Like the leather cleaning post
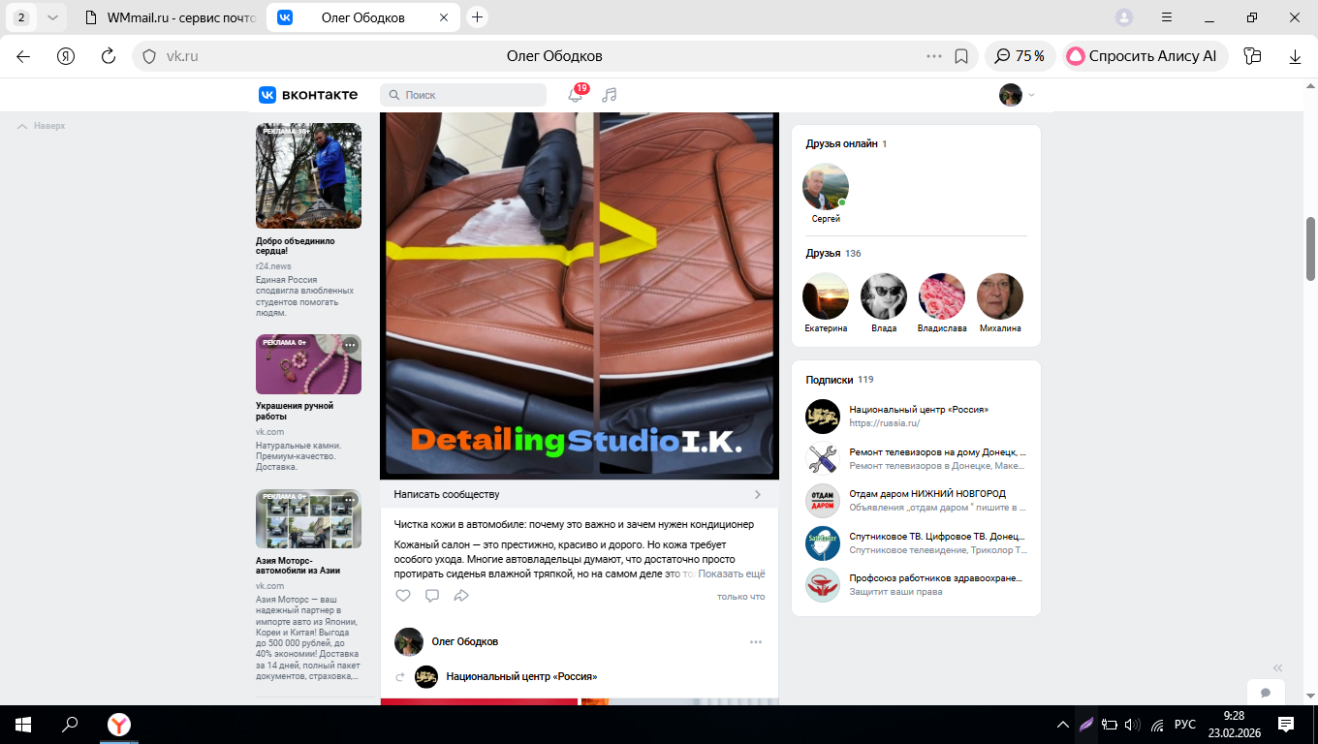Viewport: 1318px width, 744px height. coord(403,596)
